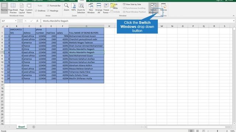The image size is (236, 132).
Task: Switch to Normal view in status bar
Action: [x=191, y=131]
